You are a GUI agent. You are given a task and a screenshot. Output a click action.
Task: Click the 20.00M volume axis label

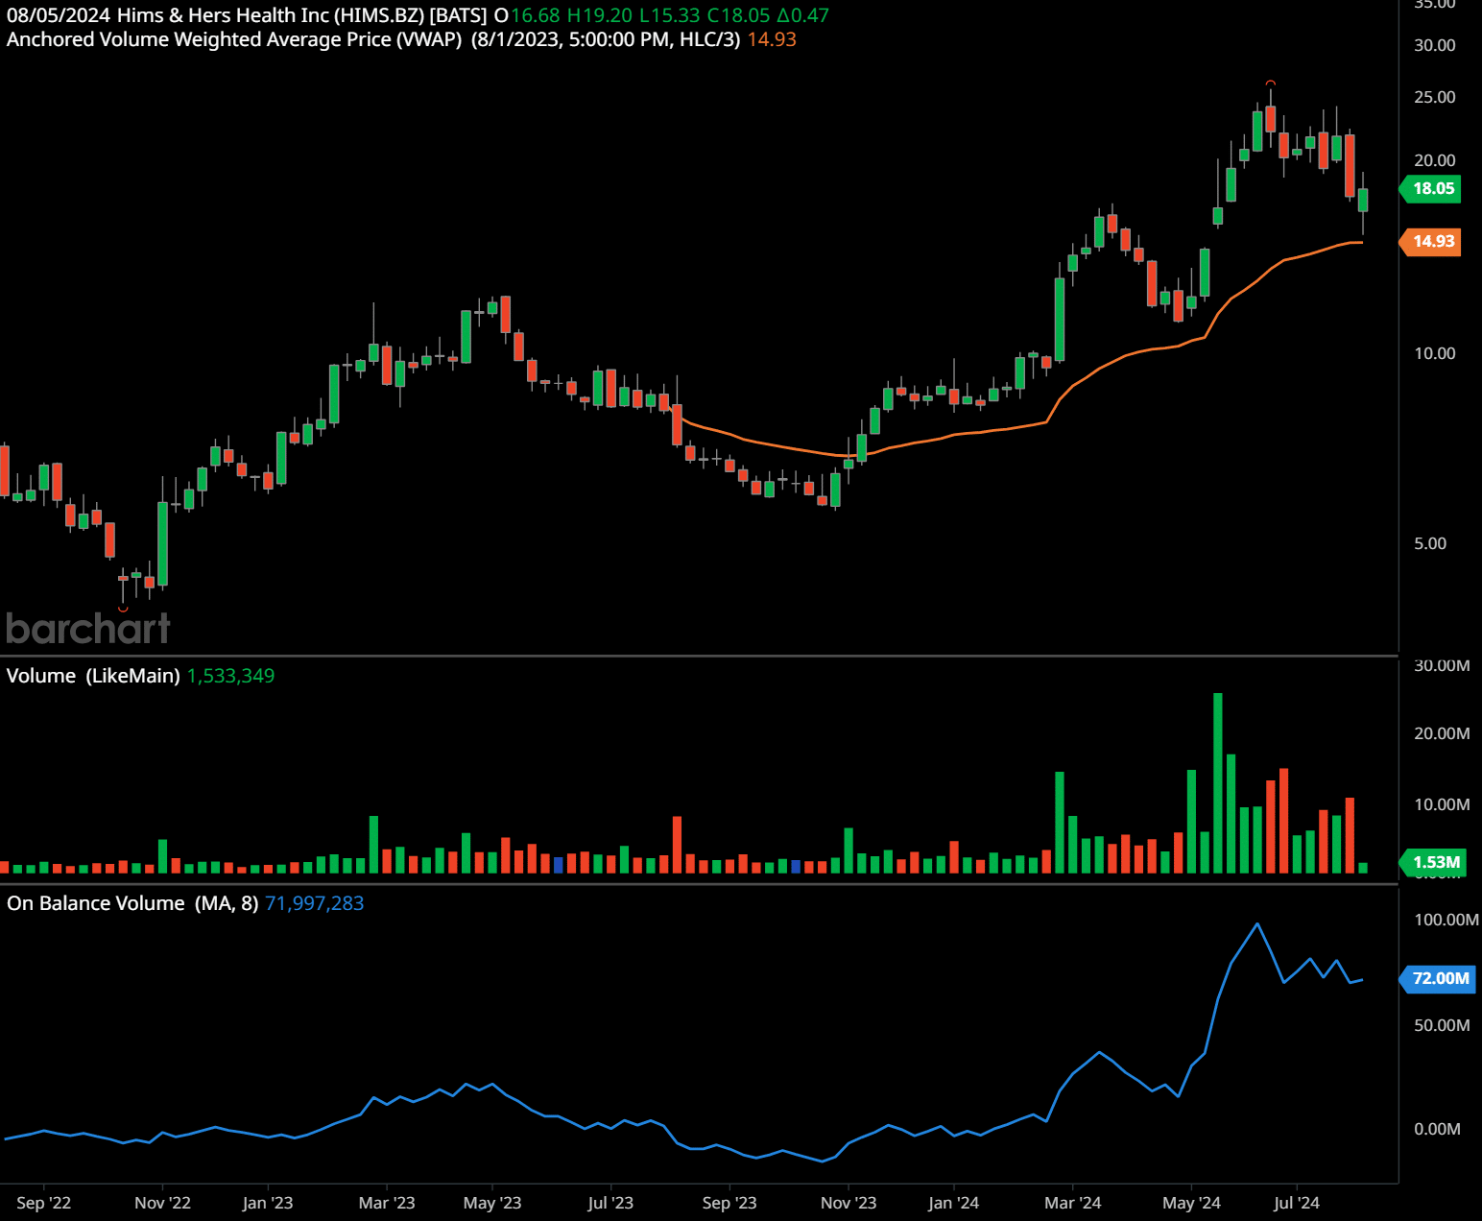click(x=1442, y=733)
